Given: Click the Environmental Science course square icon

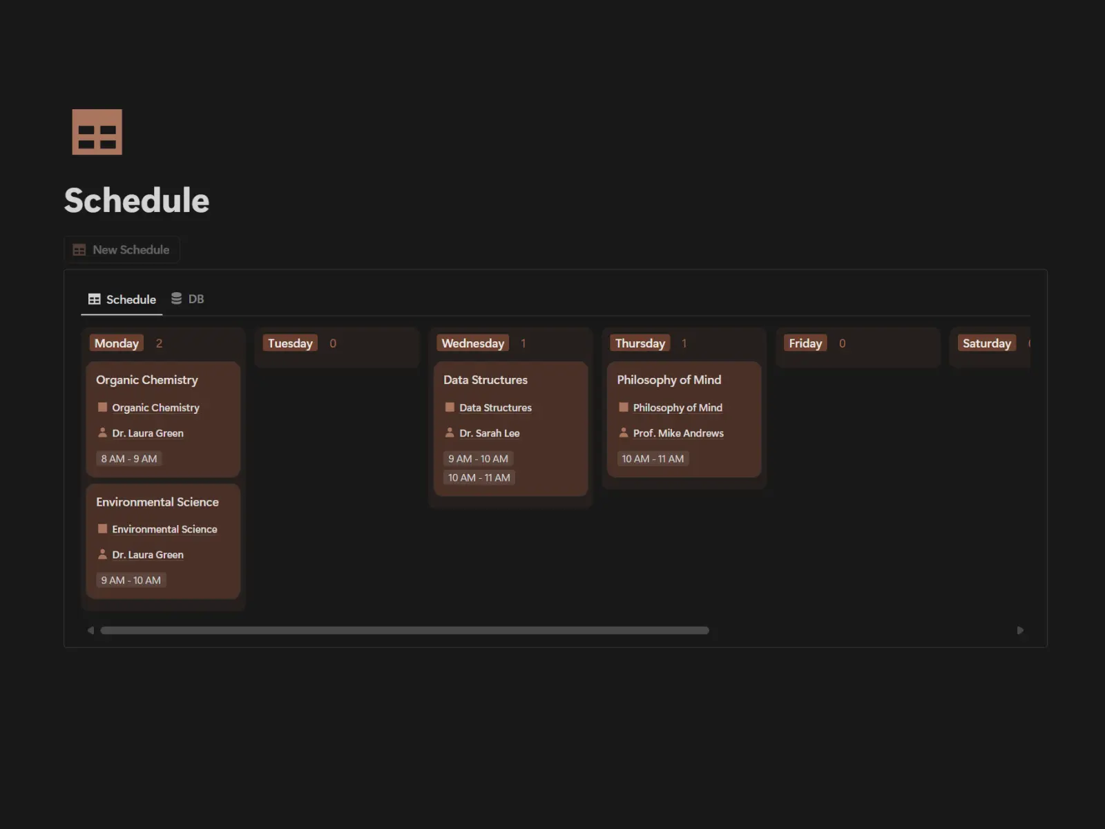Looking at the screenshot, I should point(102,529).
